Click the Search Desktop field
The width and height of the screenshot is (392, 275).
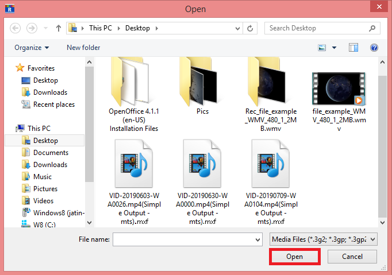322,28
